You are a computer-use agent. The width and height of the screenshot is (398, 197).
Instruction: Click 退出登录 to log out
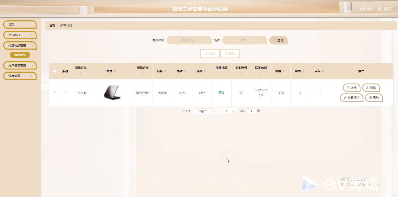[x=385, y=9]
